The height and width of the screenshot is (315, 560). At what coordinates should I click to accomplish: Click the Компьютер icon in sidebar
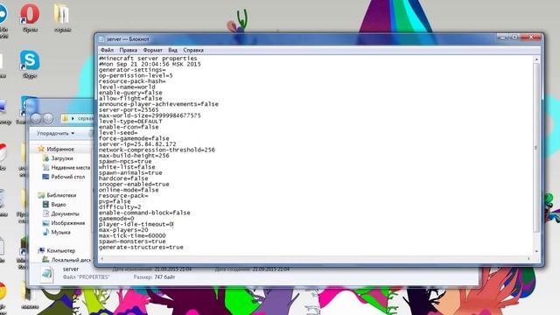pos(41,251)
